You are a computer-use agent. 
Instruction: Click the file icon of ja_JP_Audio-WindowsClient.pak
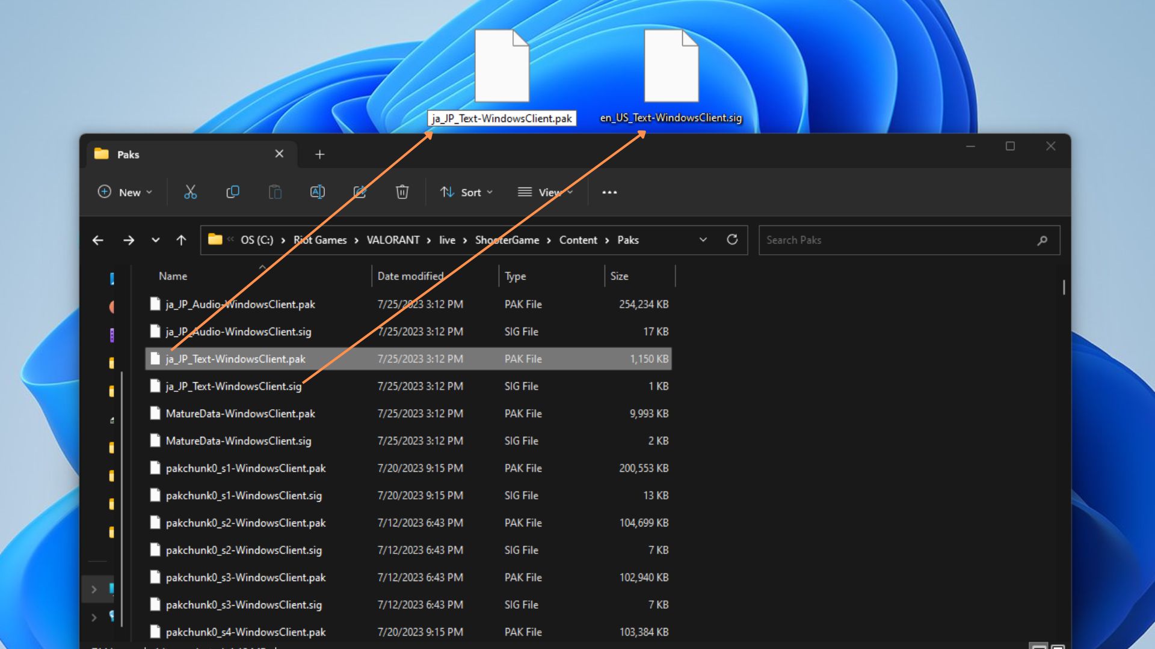[x=155, y=304]
